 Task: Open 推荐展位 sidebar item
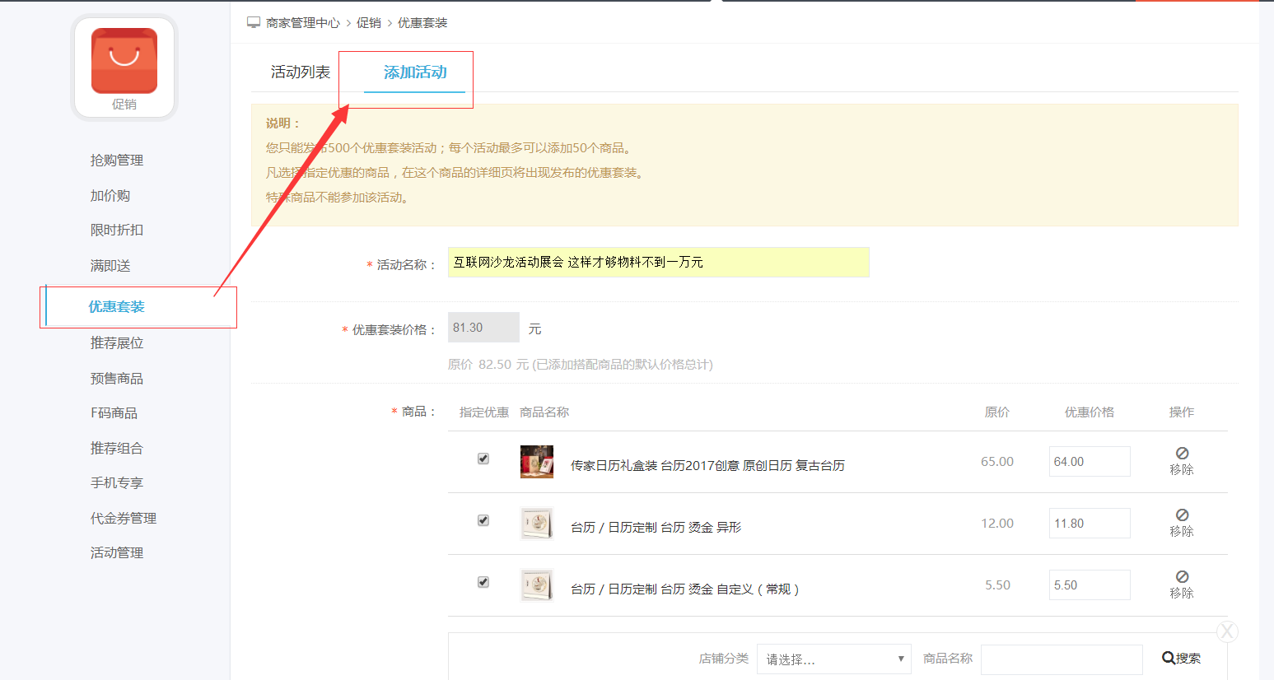117,343
